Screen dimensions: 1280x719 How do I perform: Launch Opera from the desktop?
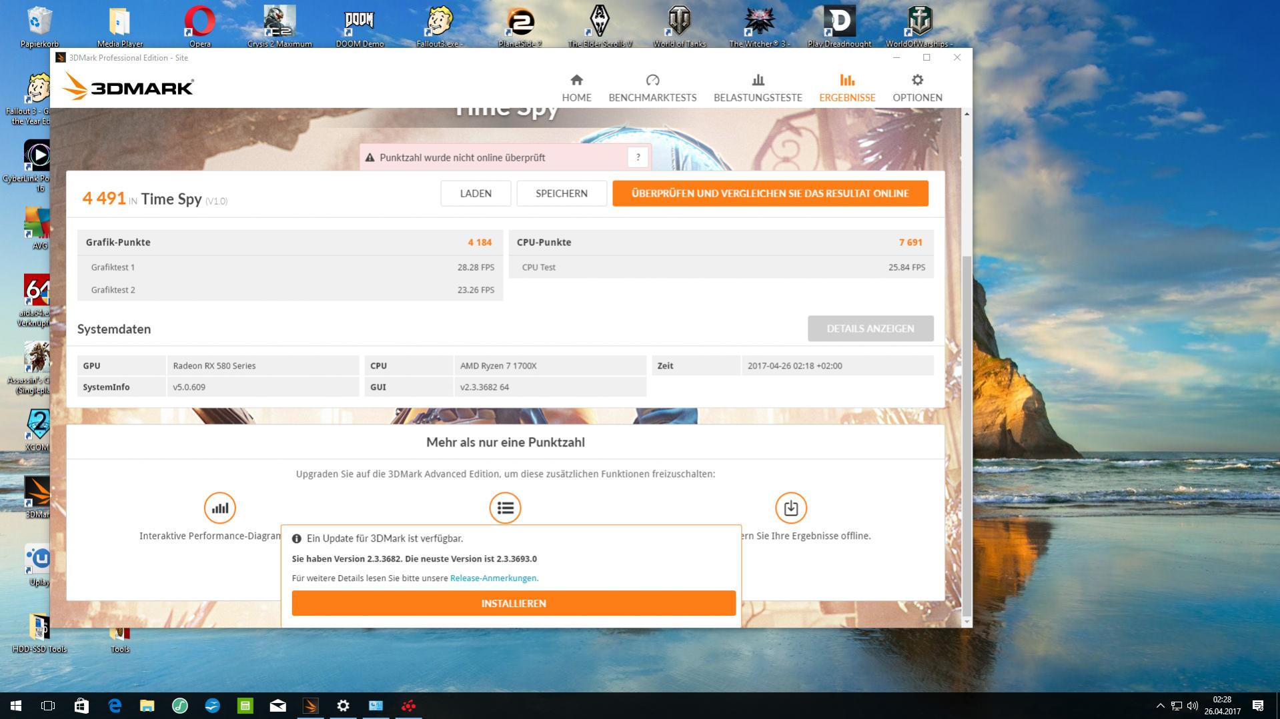pyautogui.click(x=199, y=25)
